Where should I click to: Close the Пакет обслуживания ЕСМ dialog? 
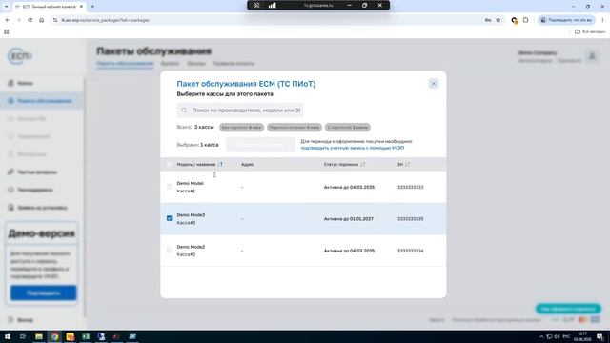coord(434,84)
